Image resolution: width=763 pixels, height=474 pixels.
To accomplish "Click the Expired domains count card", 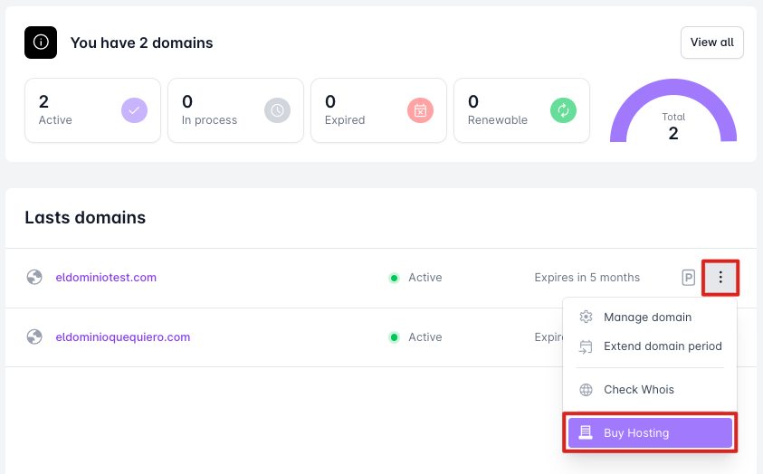I will tap(360, 110).
